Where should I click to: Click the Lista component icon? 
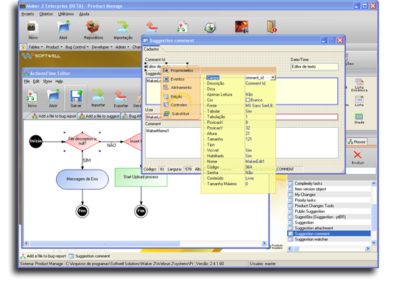[x=359, y=101]
